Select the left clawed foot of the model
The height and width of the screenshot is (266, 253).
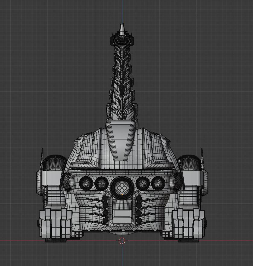click(x=55, y=224)
